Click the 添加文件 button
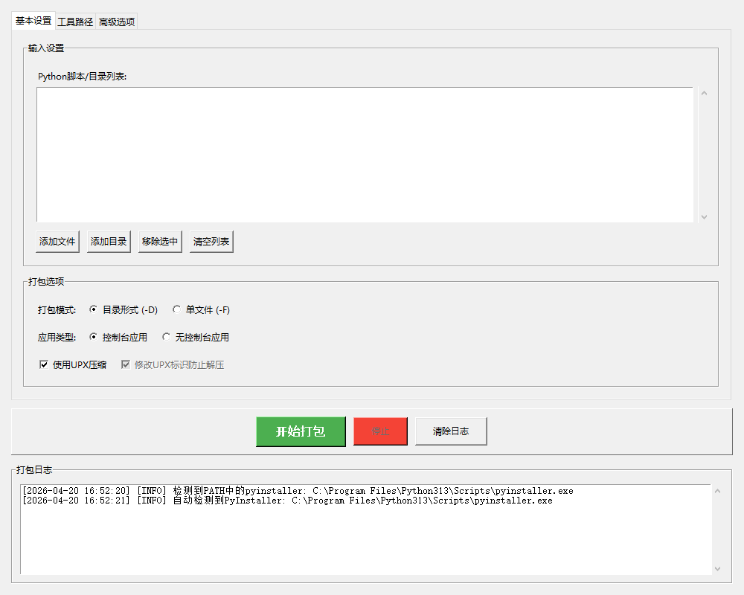The width and height of the screenshot is (744, 595). [x=57, y=240]
